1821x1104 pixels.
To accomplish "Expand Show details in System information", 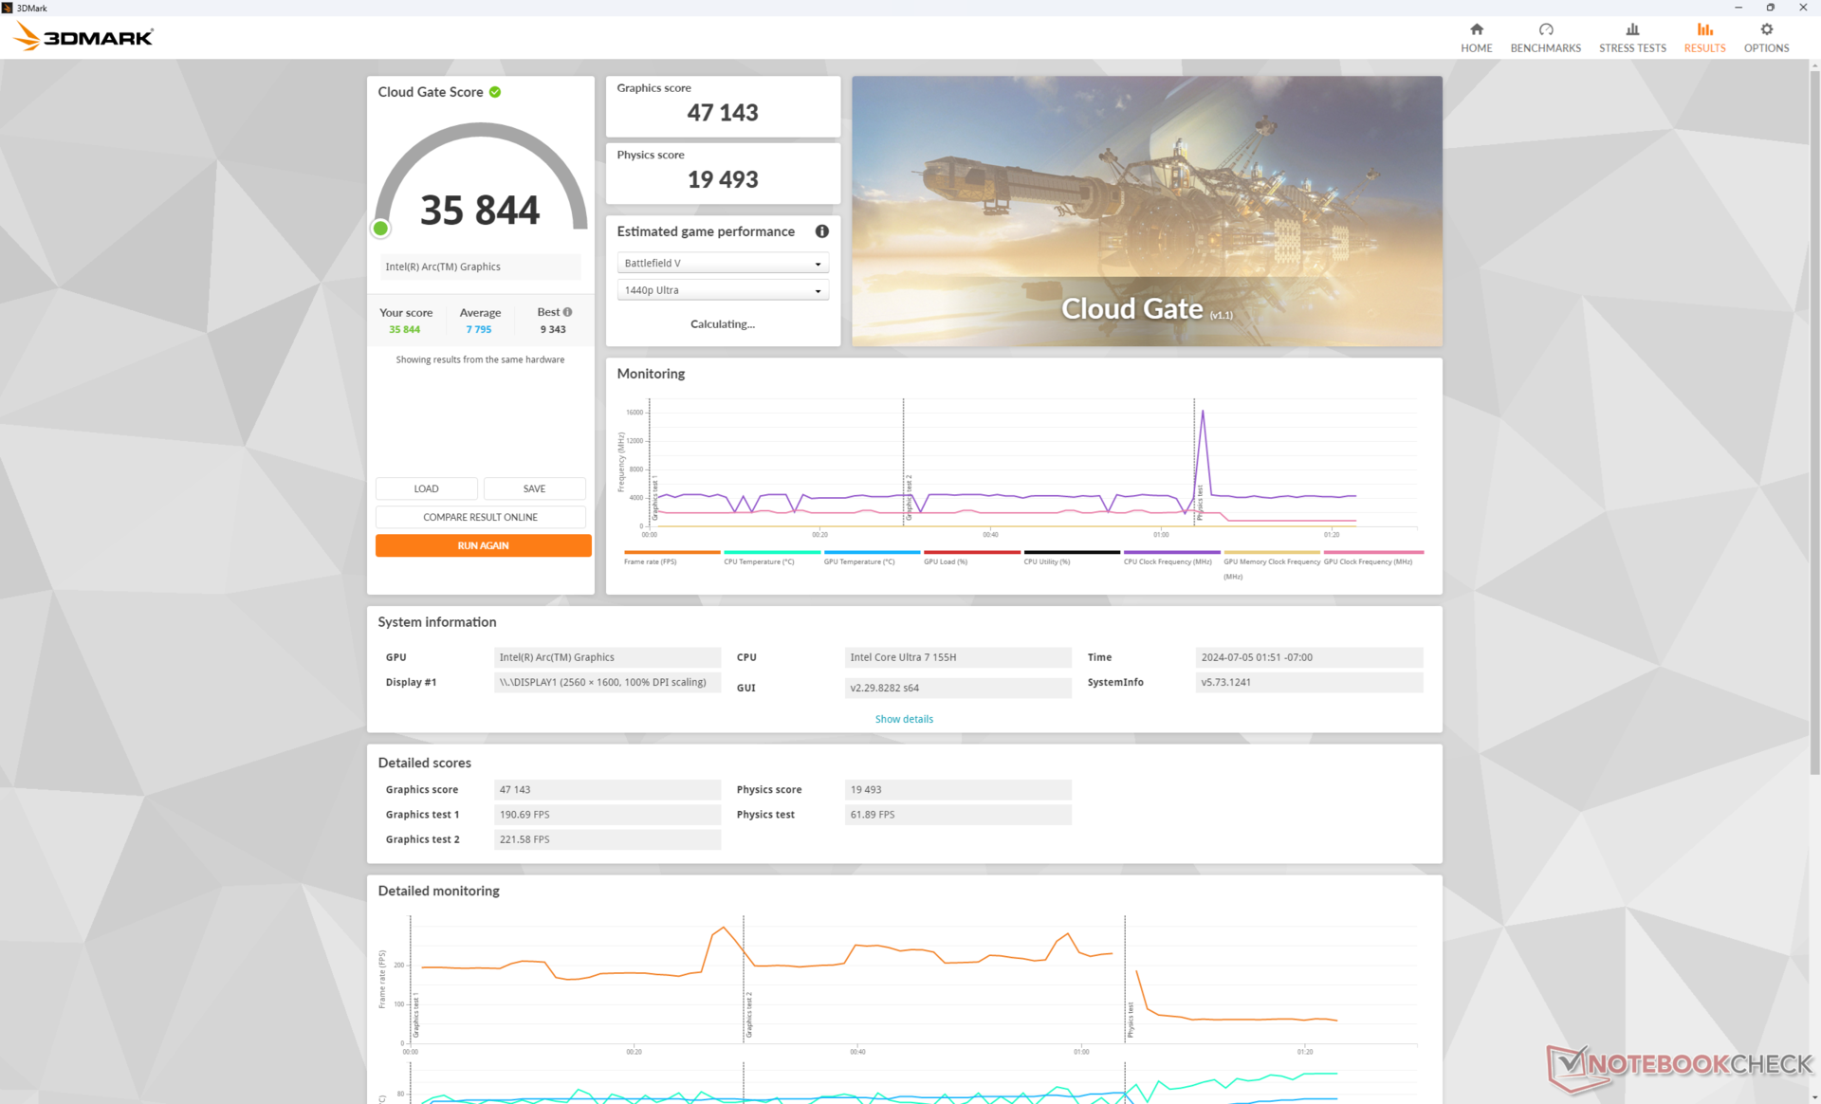I will coord(903,719).
